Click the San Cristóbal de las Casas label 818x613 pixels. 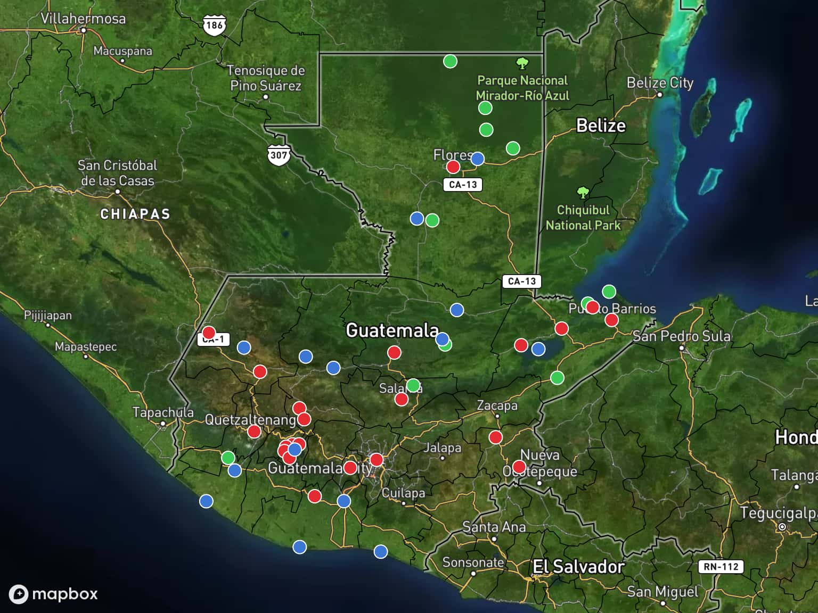click(x=117, y=173)
